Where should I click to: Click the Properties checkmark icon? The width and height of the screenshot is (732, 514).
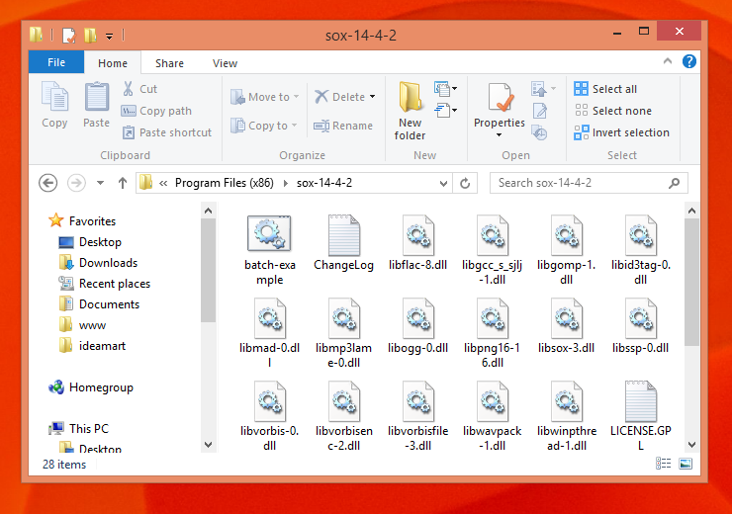pos(500,97)
